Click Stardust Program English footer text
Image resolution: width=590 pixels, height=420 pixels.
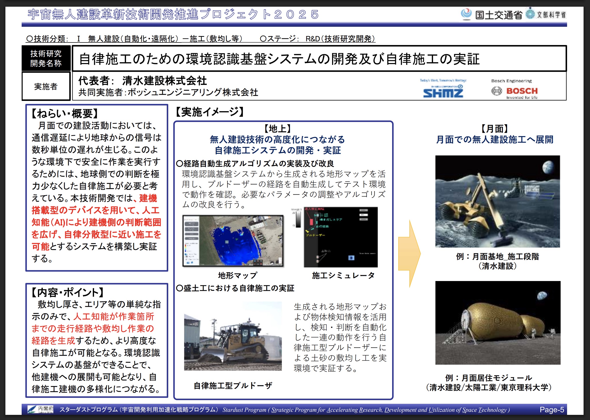coord(366,410)
